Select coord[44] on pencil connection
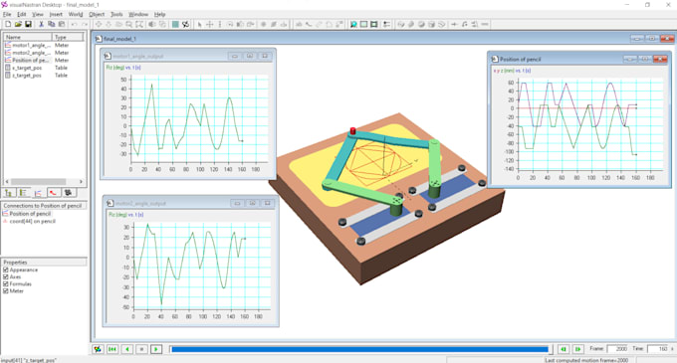Screen dimensions: 677x363 (x=33, y=221)
